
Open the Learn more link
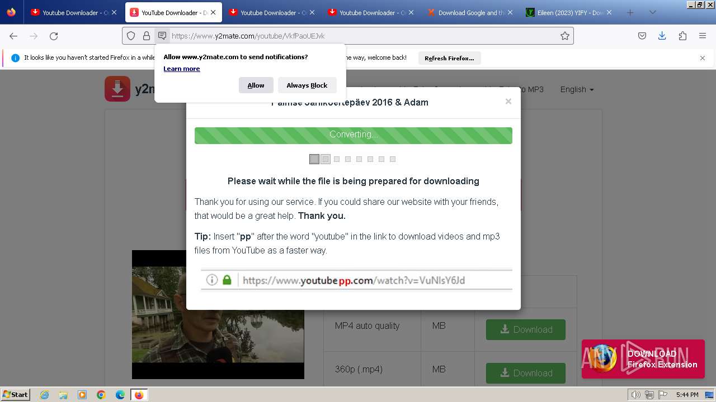point(182,69)
